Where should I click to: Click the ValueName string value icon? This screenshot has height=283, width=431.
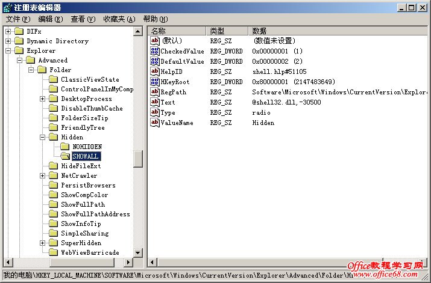(x=155, y=123)
